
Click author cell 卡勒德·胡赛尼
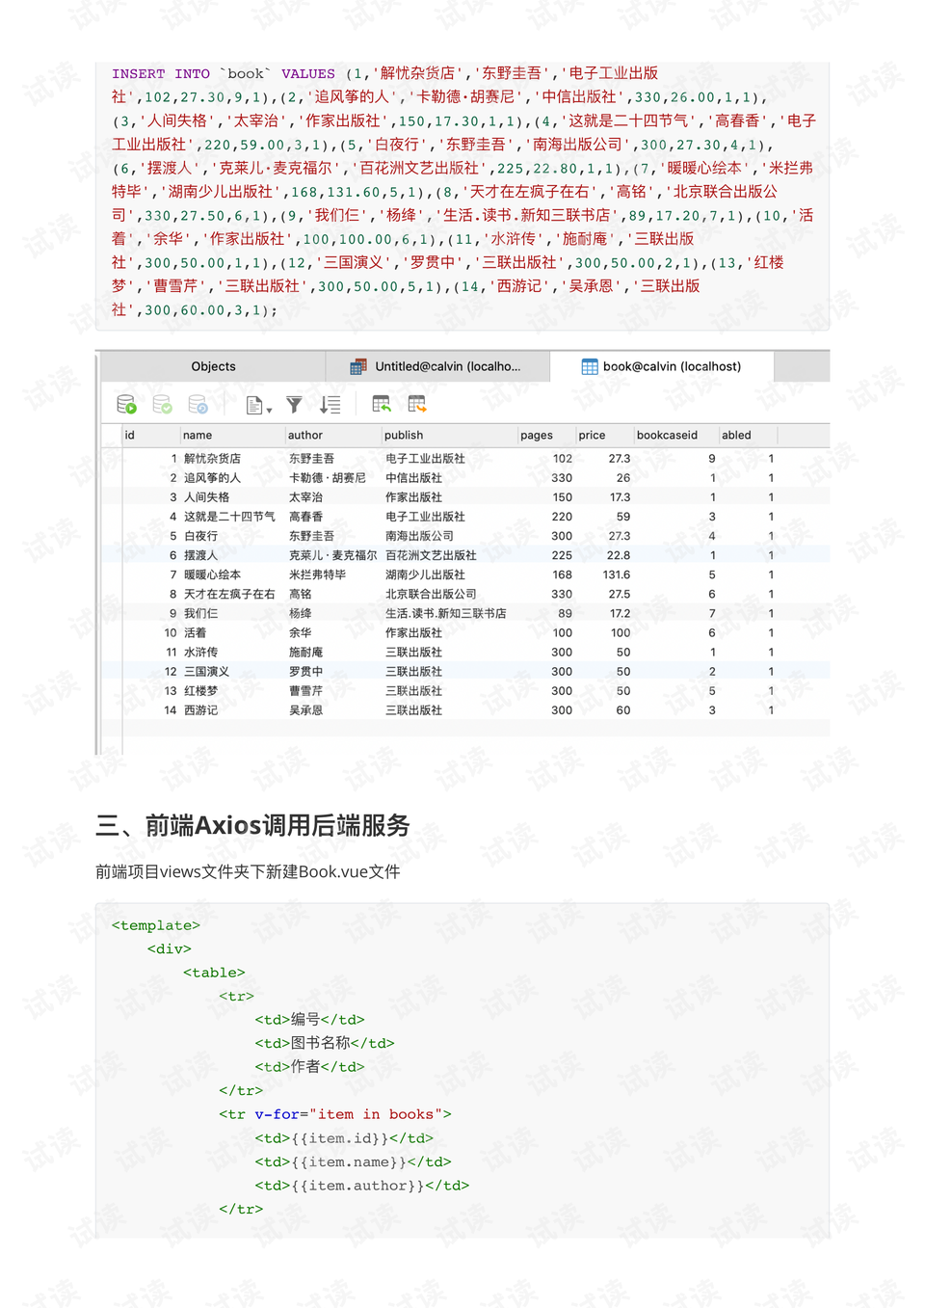tap(328, 478)
